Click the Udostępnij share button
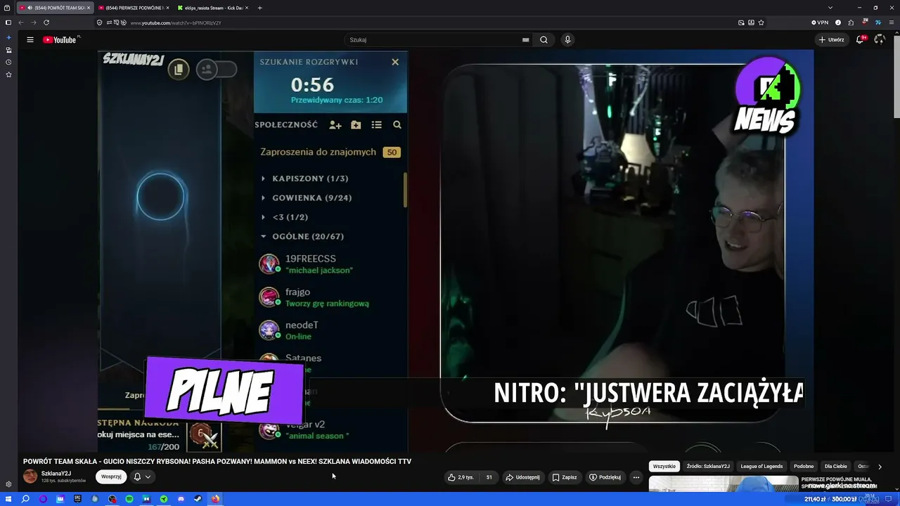 pyautogui.click(x=522, y=477)
